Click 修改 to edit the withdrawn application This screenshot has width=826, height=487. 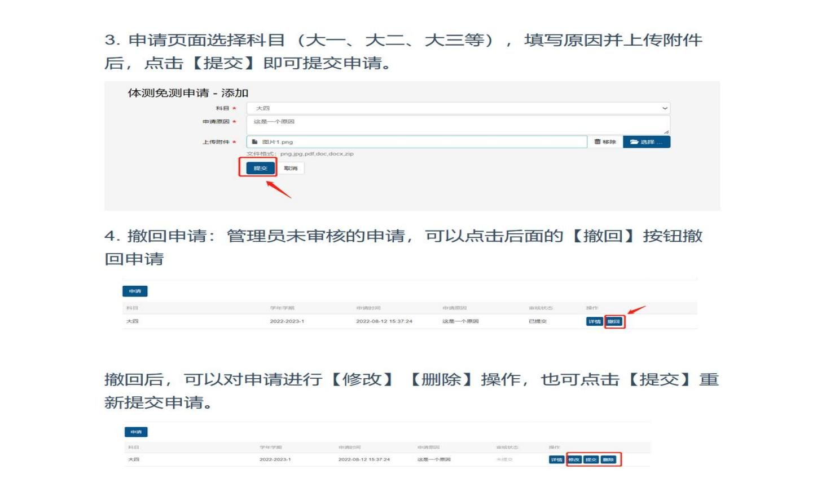tap(574, 460)
